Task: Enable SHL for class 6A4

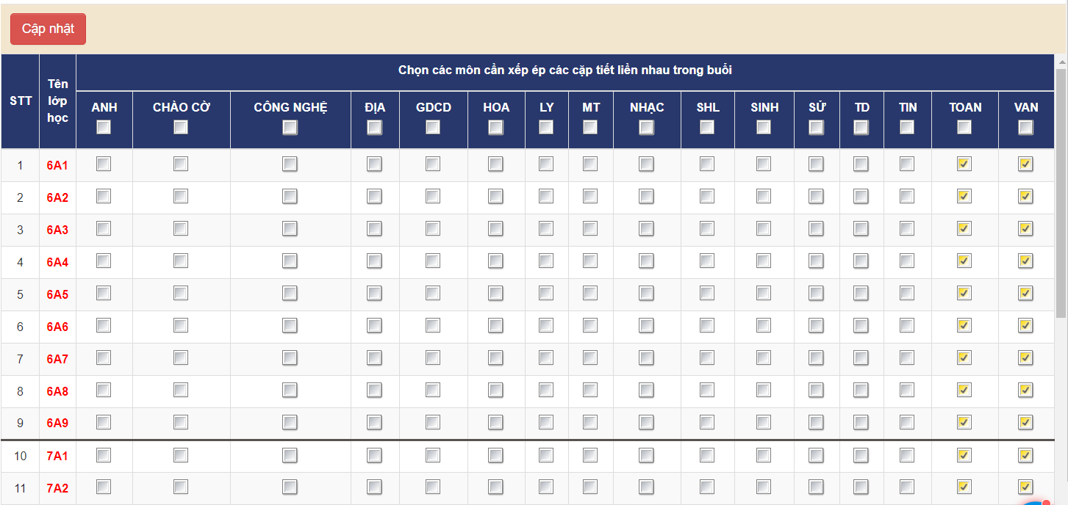Action: pyautogui.click(x=707, y=261)
